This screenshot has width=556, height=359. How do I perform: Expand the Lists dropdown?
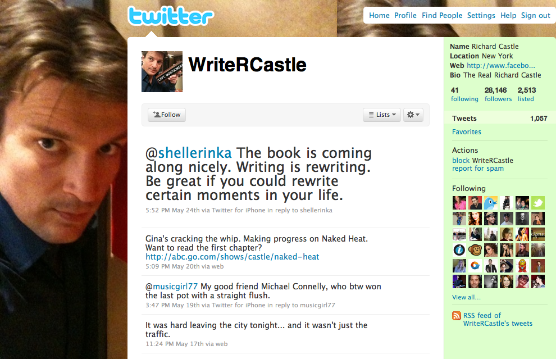click(382, 115)
